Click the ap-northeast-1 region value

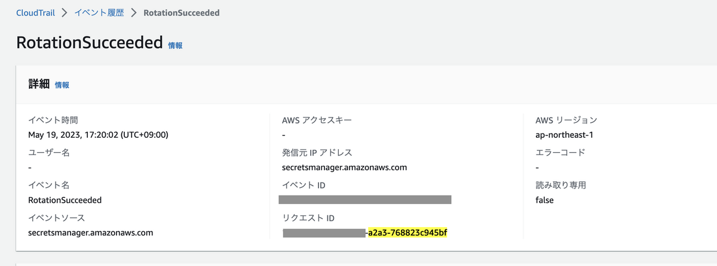pyautogui.click(x=564, y=135)
